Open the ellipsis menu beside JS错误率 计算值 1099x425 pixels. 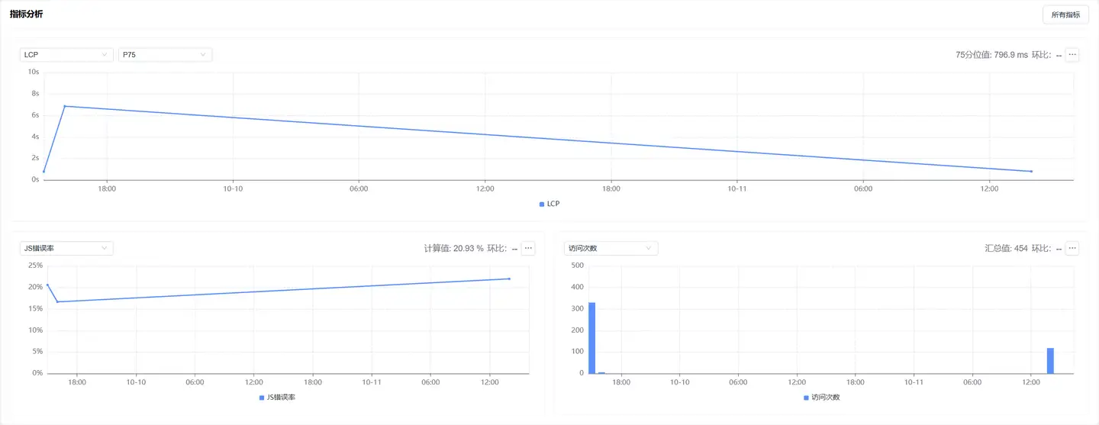(x=528, y=248)
